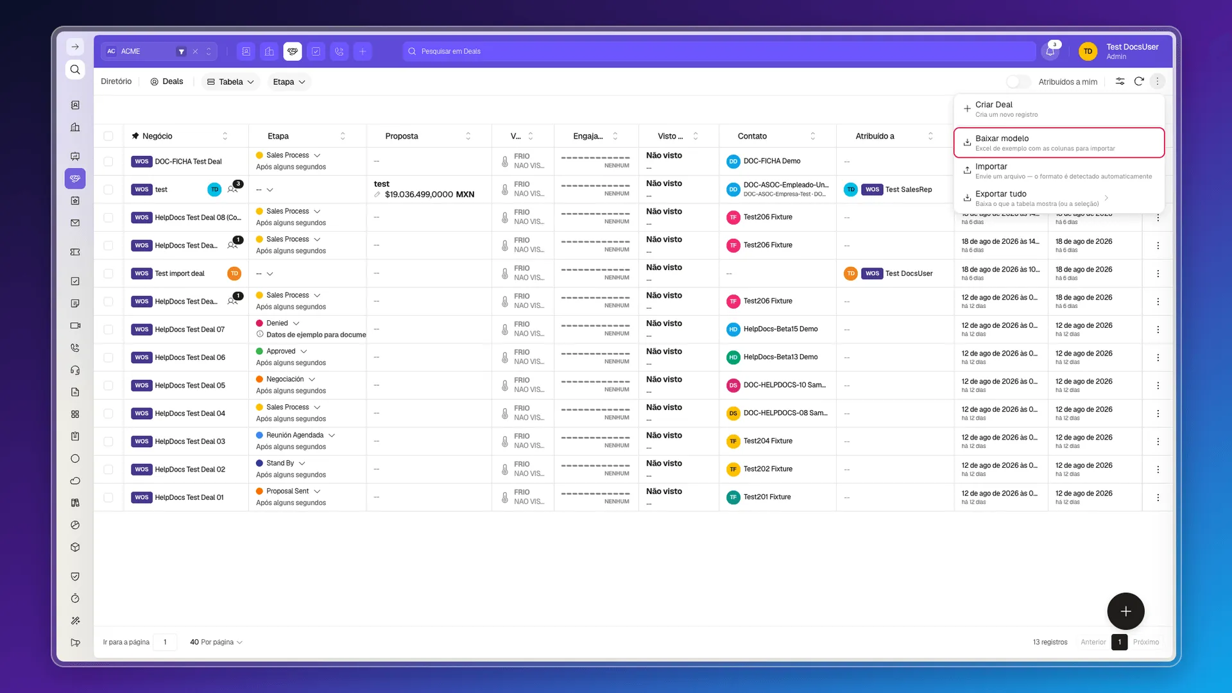Screen dimensions: 1232x693
Task: Click the Ir para a página input
Action: pos(165,642)
